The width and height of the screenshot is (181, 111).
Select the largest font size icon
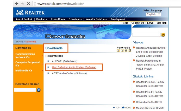[130, 50]
